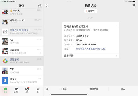Open 查看详情 to view details

click(91, 56)
